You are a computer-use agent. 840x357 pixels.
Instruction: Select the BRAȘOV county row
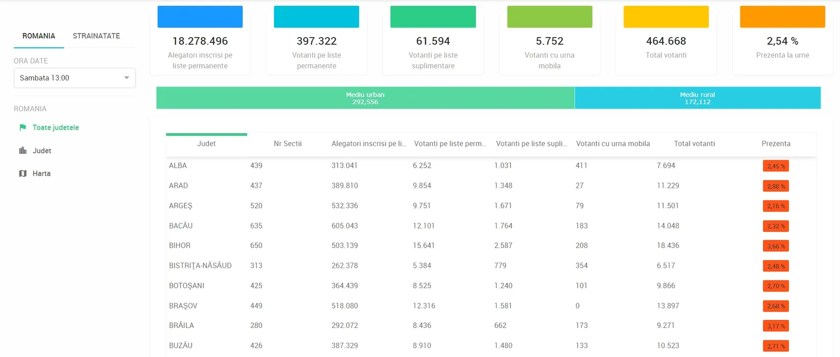pyautogui.click(x=183, y=306)
